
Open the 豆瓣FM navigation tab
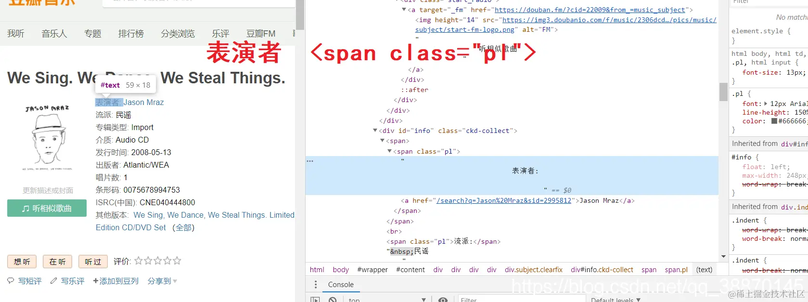click(261, 34)
